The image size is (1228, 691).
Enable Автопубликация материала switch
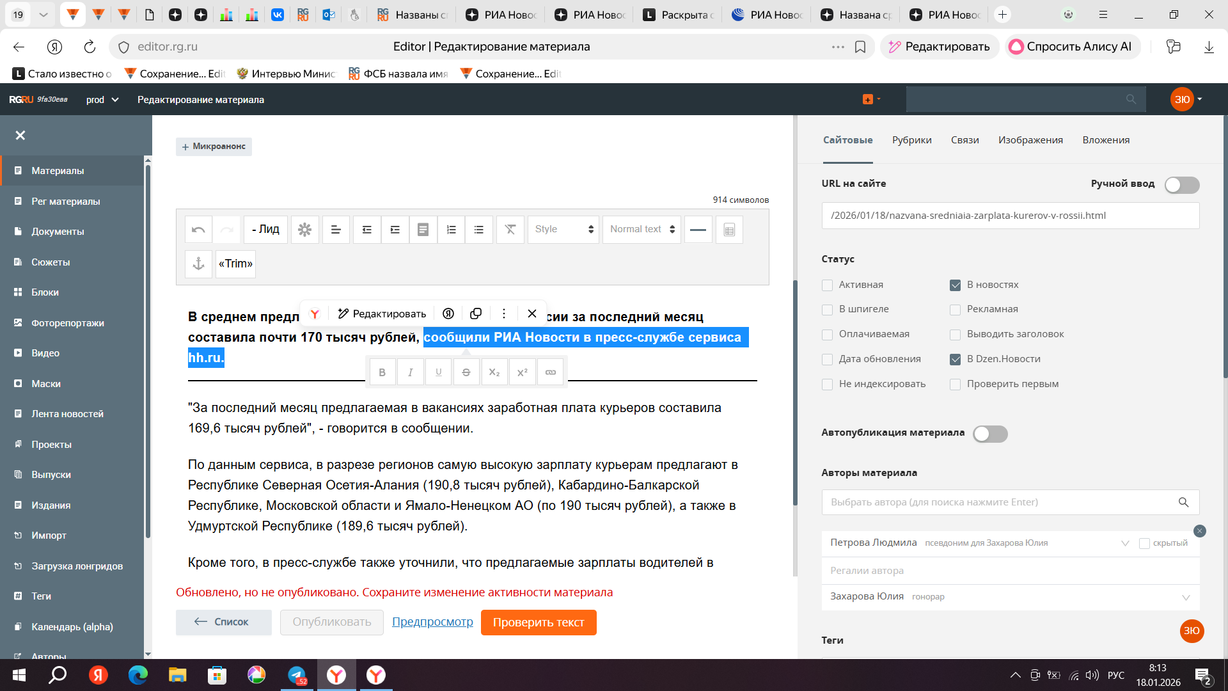coord(989,434)
